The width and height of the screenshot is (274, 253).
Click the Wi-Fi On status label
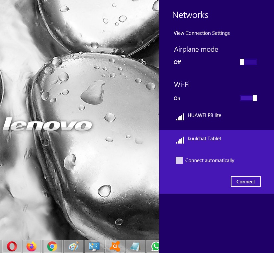click(x=177, y=98)
